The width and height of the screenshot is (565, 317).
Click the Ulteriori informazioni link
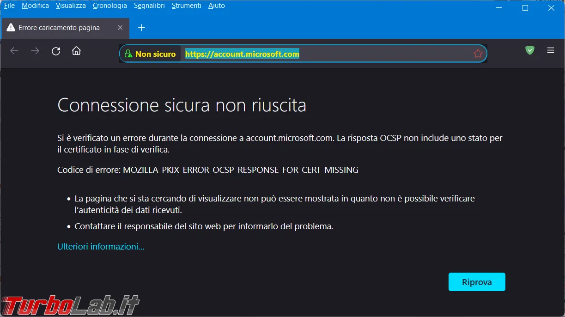click(101, 246)
